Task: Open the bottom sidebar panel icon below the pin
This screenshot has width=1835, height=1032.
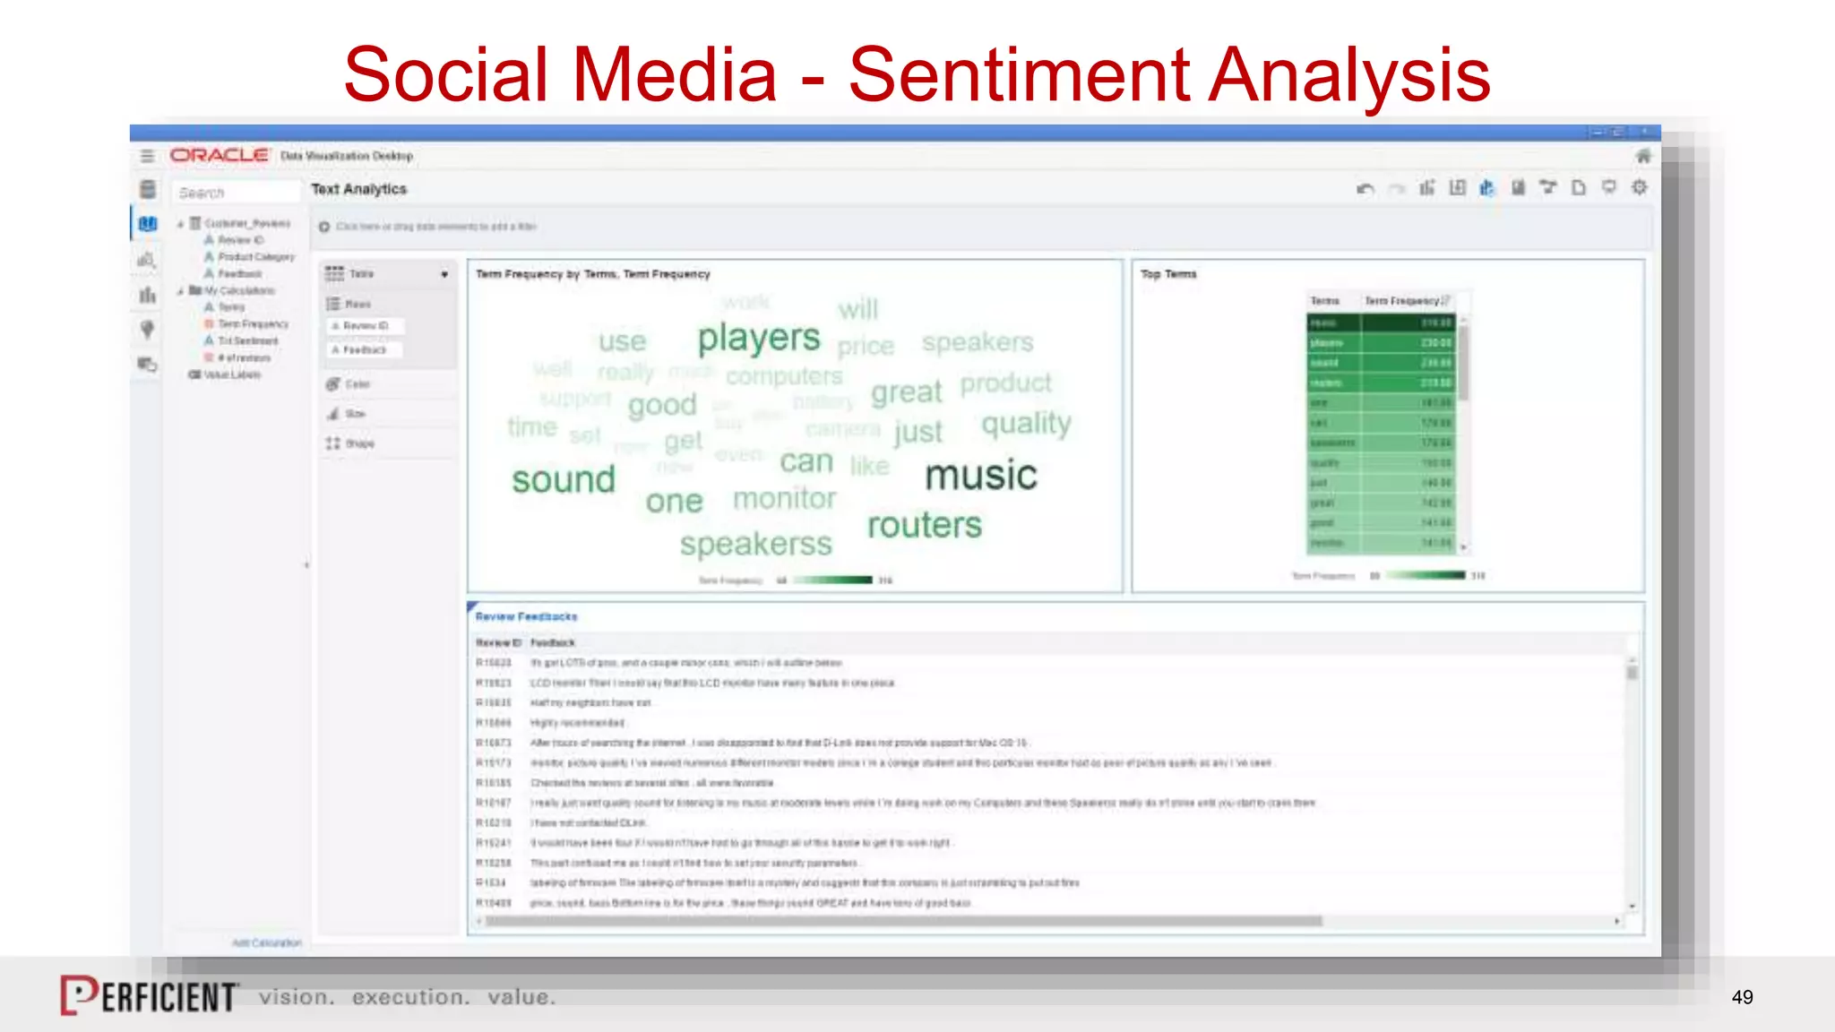Action: pos(147,364)
